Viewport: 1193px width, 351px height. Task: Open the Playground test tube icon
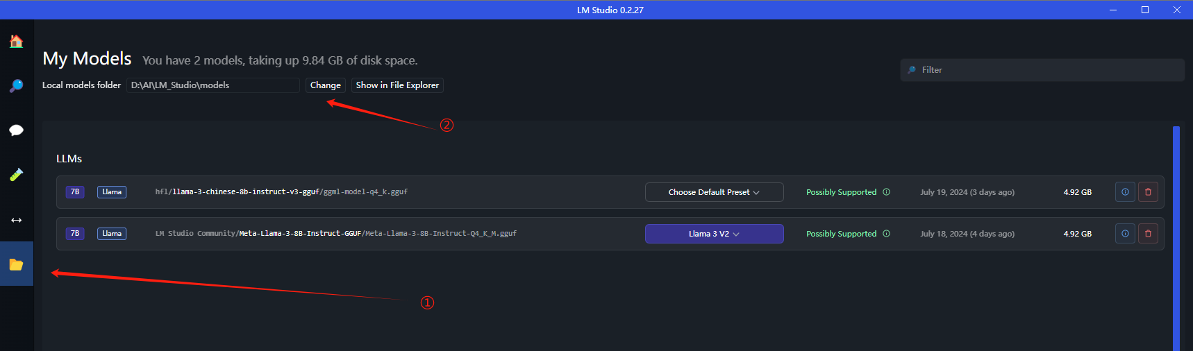tap(16, 175)
